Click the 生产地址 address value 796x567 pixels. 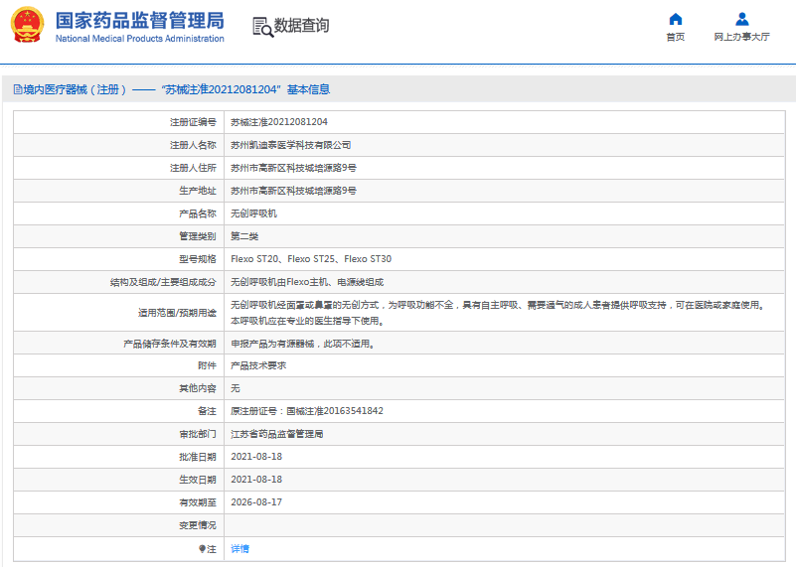[x=293, y=191]
